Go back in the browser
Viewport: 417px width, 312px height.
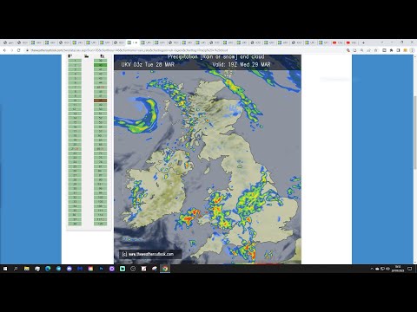4,50
